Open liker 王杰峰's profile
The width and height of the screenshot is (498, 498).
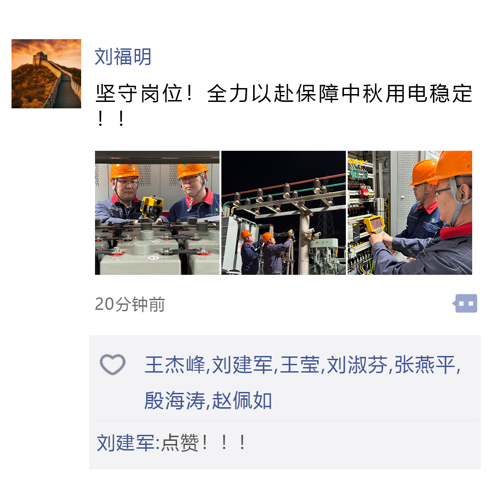pos(175,365)
